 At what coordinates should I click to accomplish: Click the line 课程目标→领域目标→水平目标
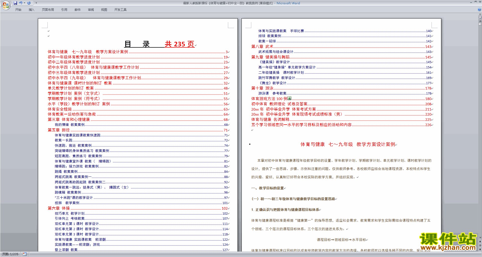pyautogui.click(x=341, y=240)
